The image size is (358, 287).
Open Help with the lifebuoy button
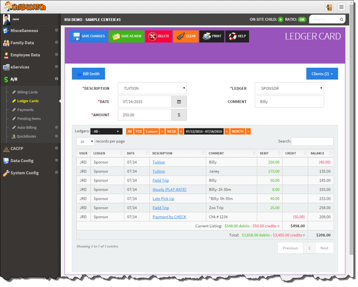tap(237, 36)
